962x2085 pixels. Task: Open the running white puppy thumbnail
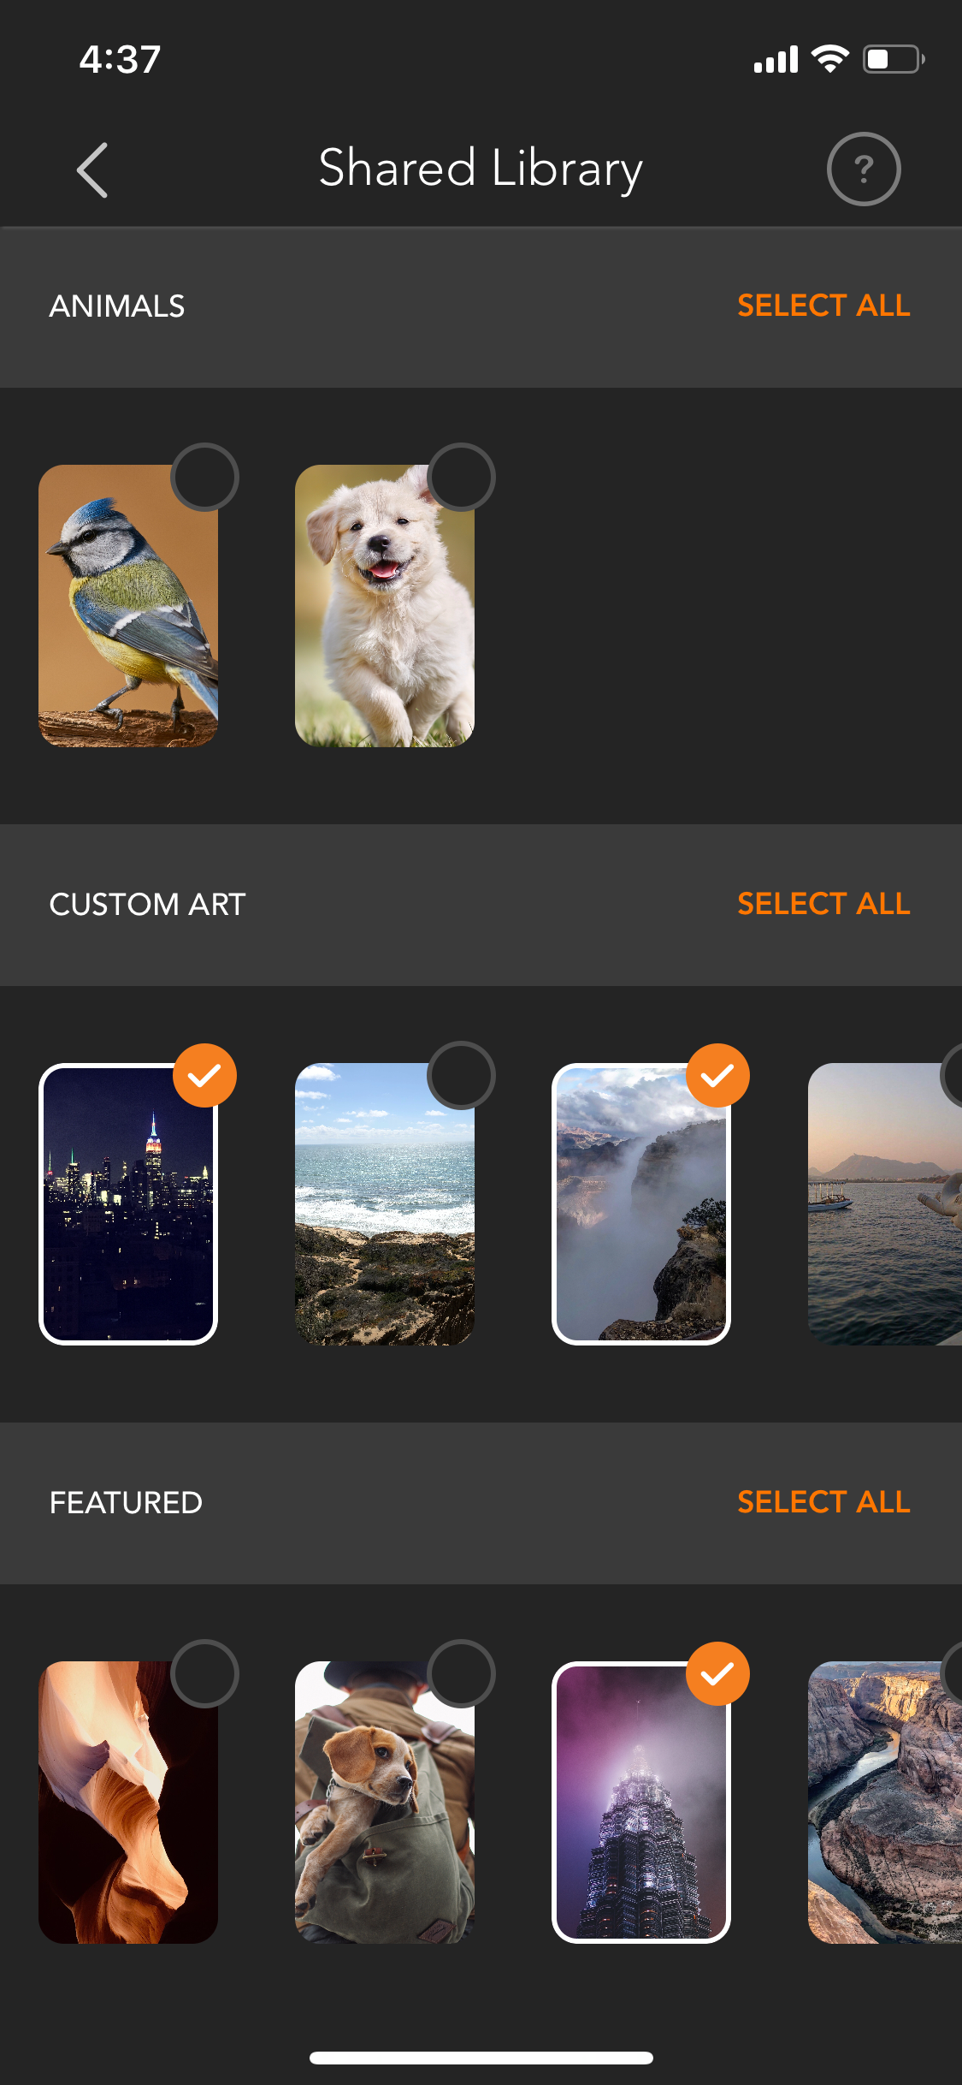[385, 606]
